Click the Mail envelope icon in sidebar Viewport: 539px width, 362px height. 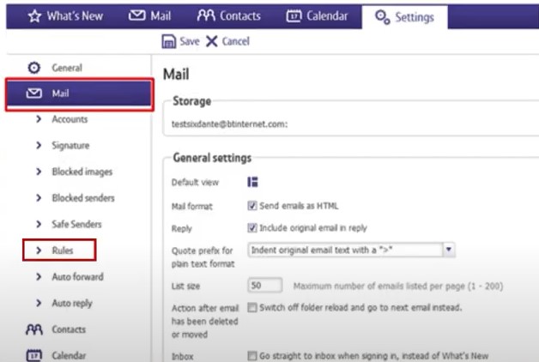point(34,94)
